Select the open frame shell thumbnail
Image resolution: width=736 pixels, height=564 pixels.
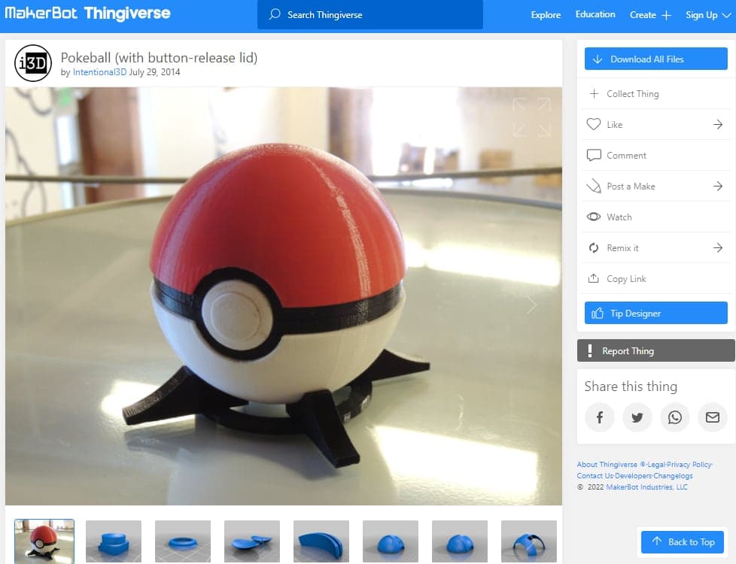529,541
